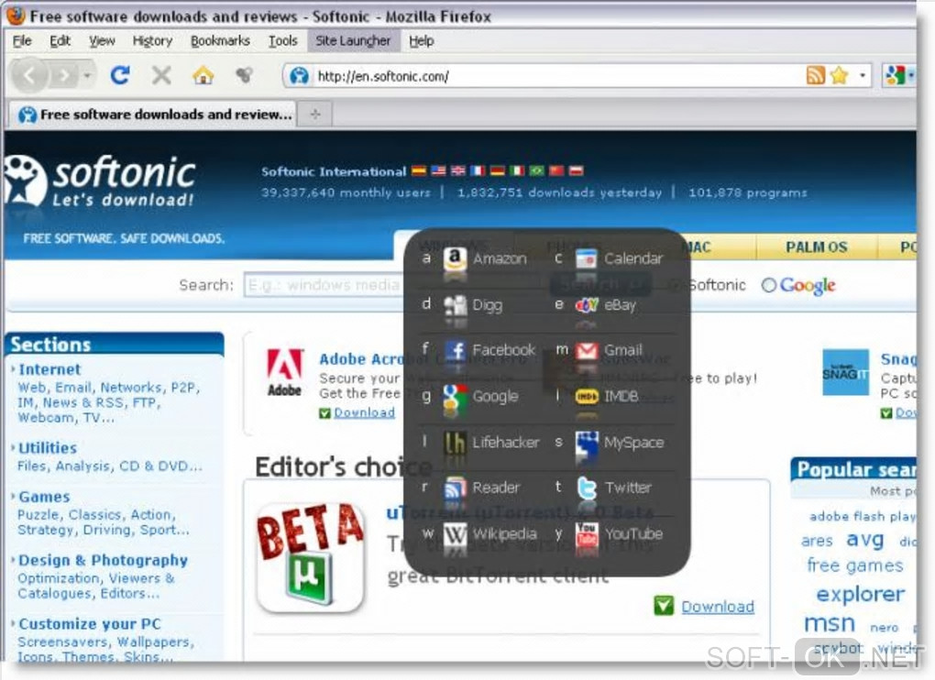The image size is (935, 680).
Task: Expand the Games section
Action: coord(43,497)
